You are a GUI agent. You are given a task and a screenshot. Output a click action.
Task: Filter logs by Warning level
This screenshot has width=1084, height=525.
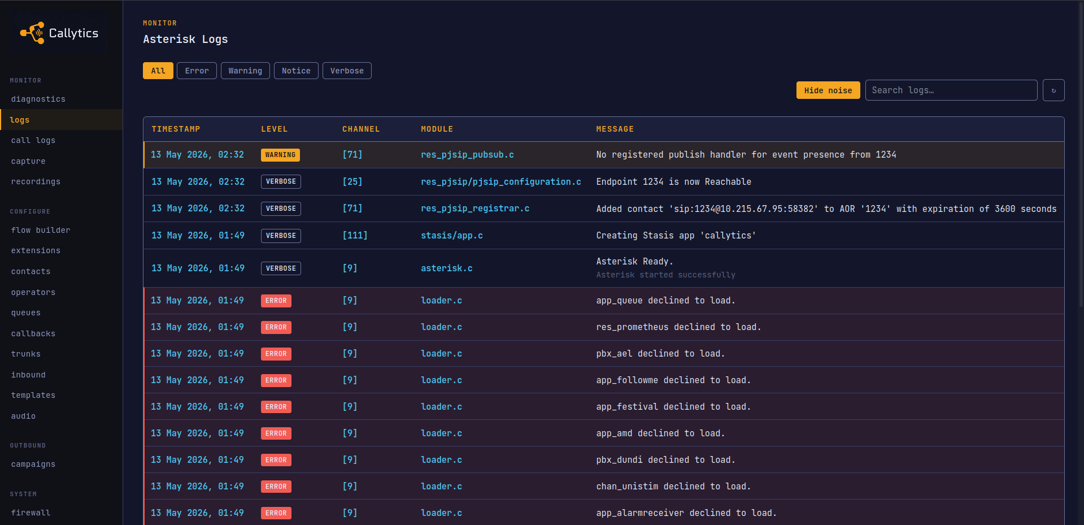[245, 71]
